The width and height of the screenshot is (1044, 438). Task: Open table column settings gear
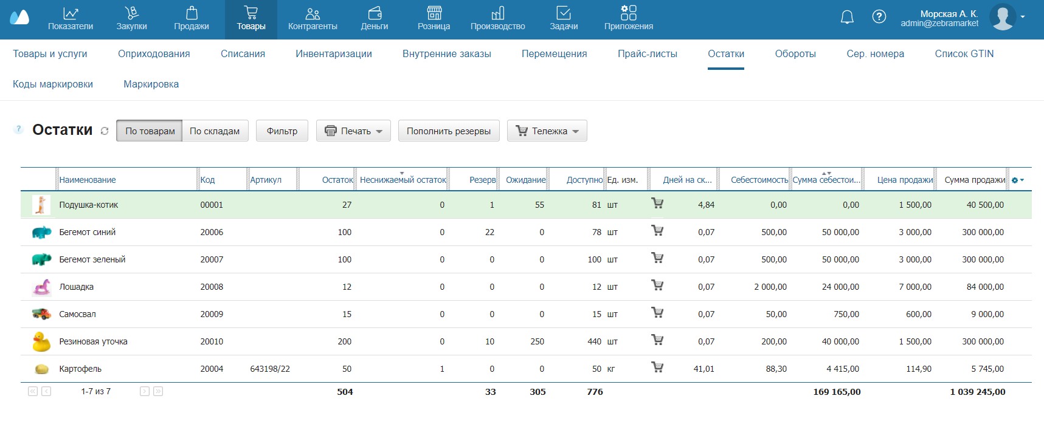(1017, 180)
